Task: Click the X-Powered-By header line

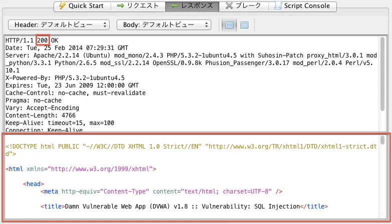Action: [x=65, y=78]
